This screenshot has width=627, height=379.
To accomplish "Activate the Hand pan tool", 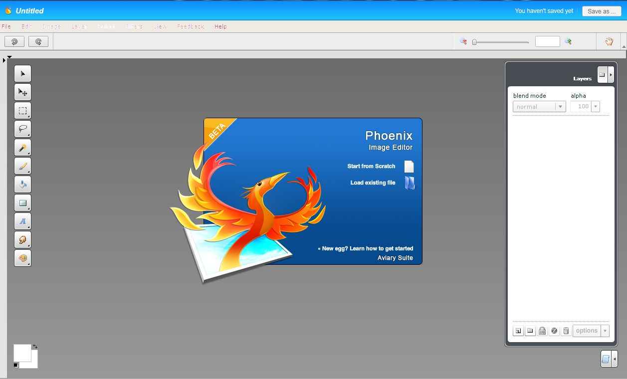I will pos(609,42).
